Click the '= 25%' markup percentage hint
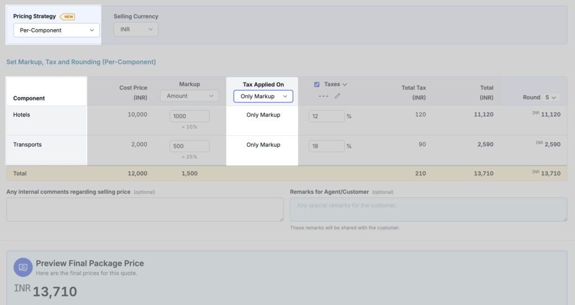 pyautogui.click(x=189, y=157)
